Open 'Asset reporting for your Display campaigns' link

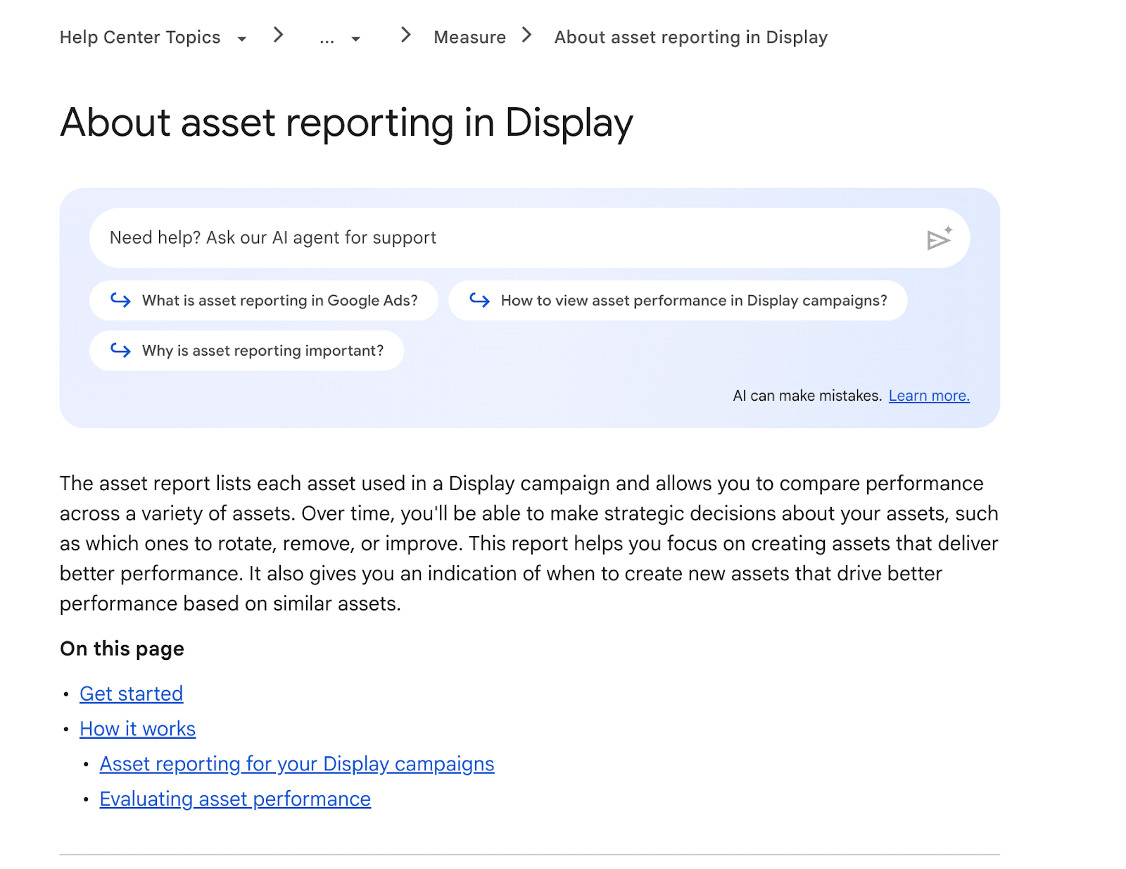pos(297,764)
